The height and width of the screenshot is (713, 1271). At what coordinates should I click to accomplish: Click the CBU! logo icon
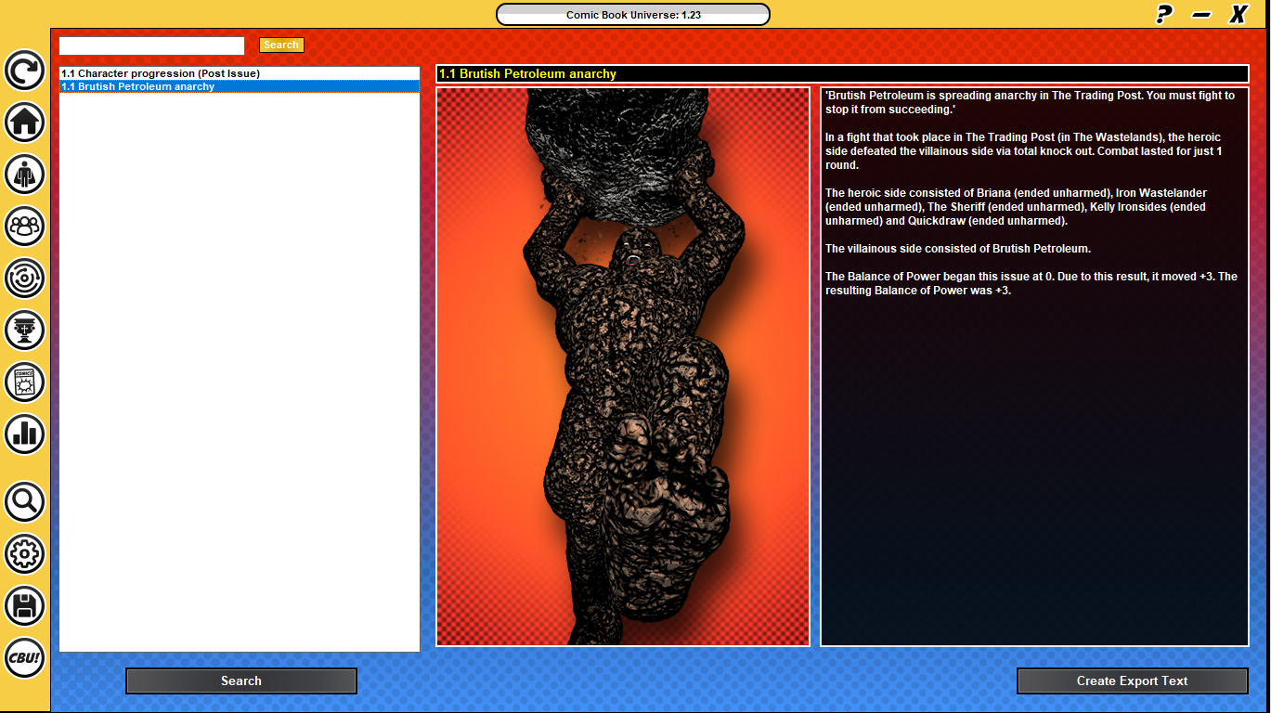click(25, 658)
